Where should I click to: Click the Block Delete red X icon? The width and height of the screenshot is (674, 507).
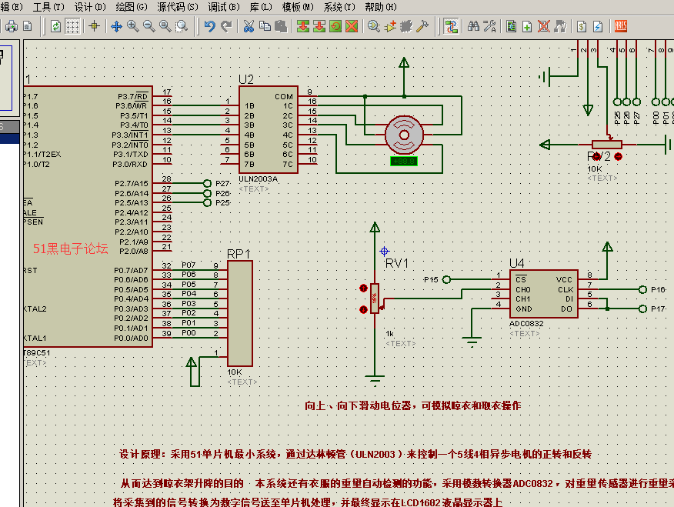coord(352,27)
